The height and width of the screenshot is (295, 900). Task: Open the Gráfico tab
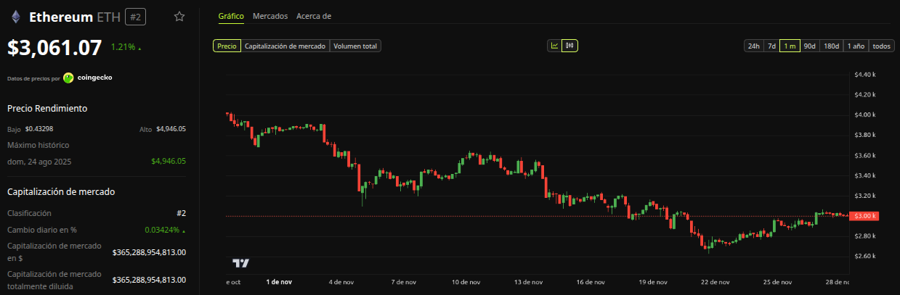point(231,16)
